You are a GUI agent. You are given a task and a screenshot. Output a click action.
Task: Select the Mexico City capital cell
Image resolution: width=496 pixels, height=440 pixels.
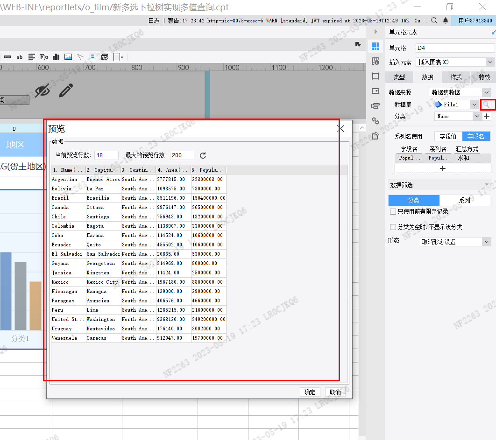click(x=103, y=282)
